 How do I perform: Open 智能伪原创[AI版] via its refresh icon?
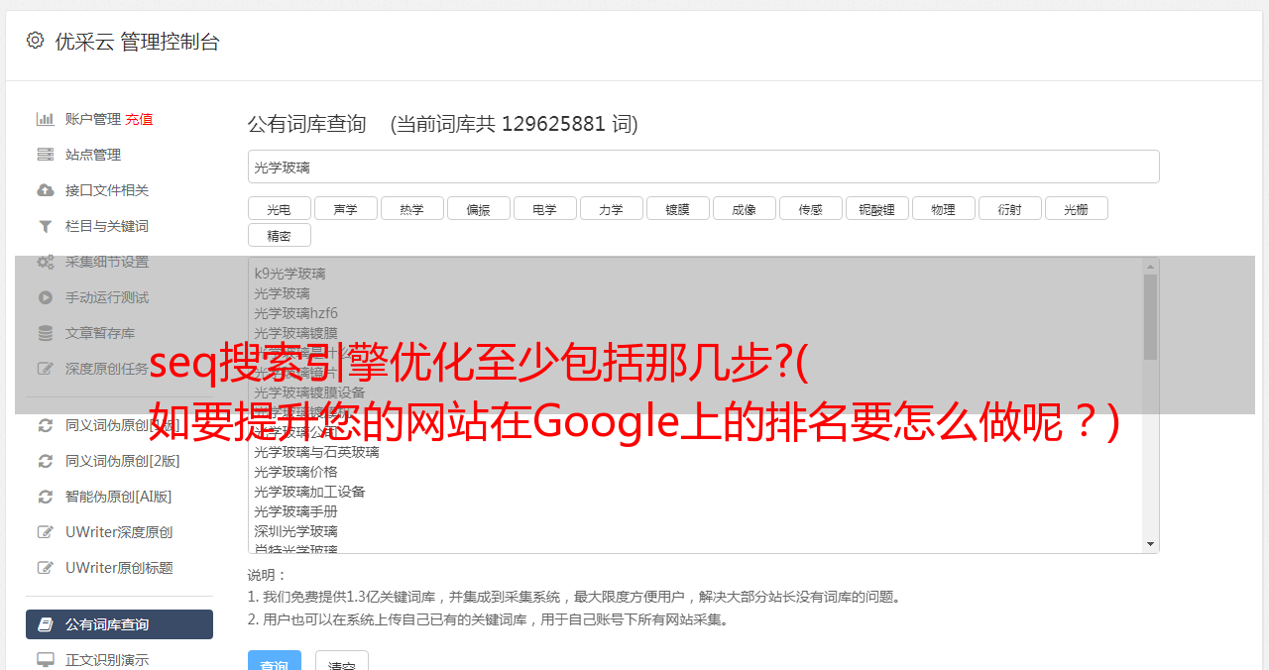[x=46, y=497]
